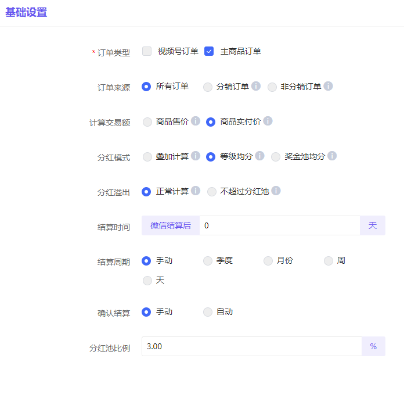
Task: Click the 订单类型 field label
Action: [114, 53]
